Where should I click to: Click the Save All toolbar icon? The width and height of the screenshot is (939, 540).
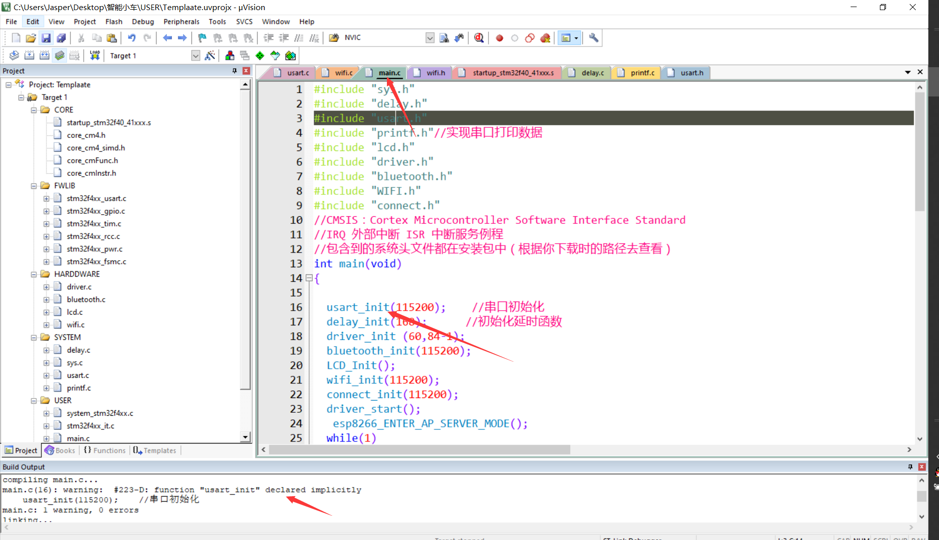[61, 38]
